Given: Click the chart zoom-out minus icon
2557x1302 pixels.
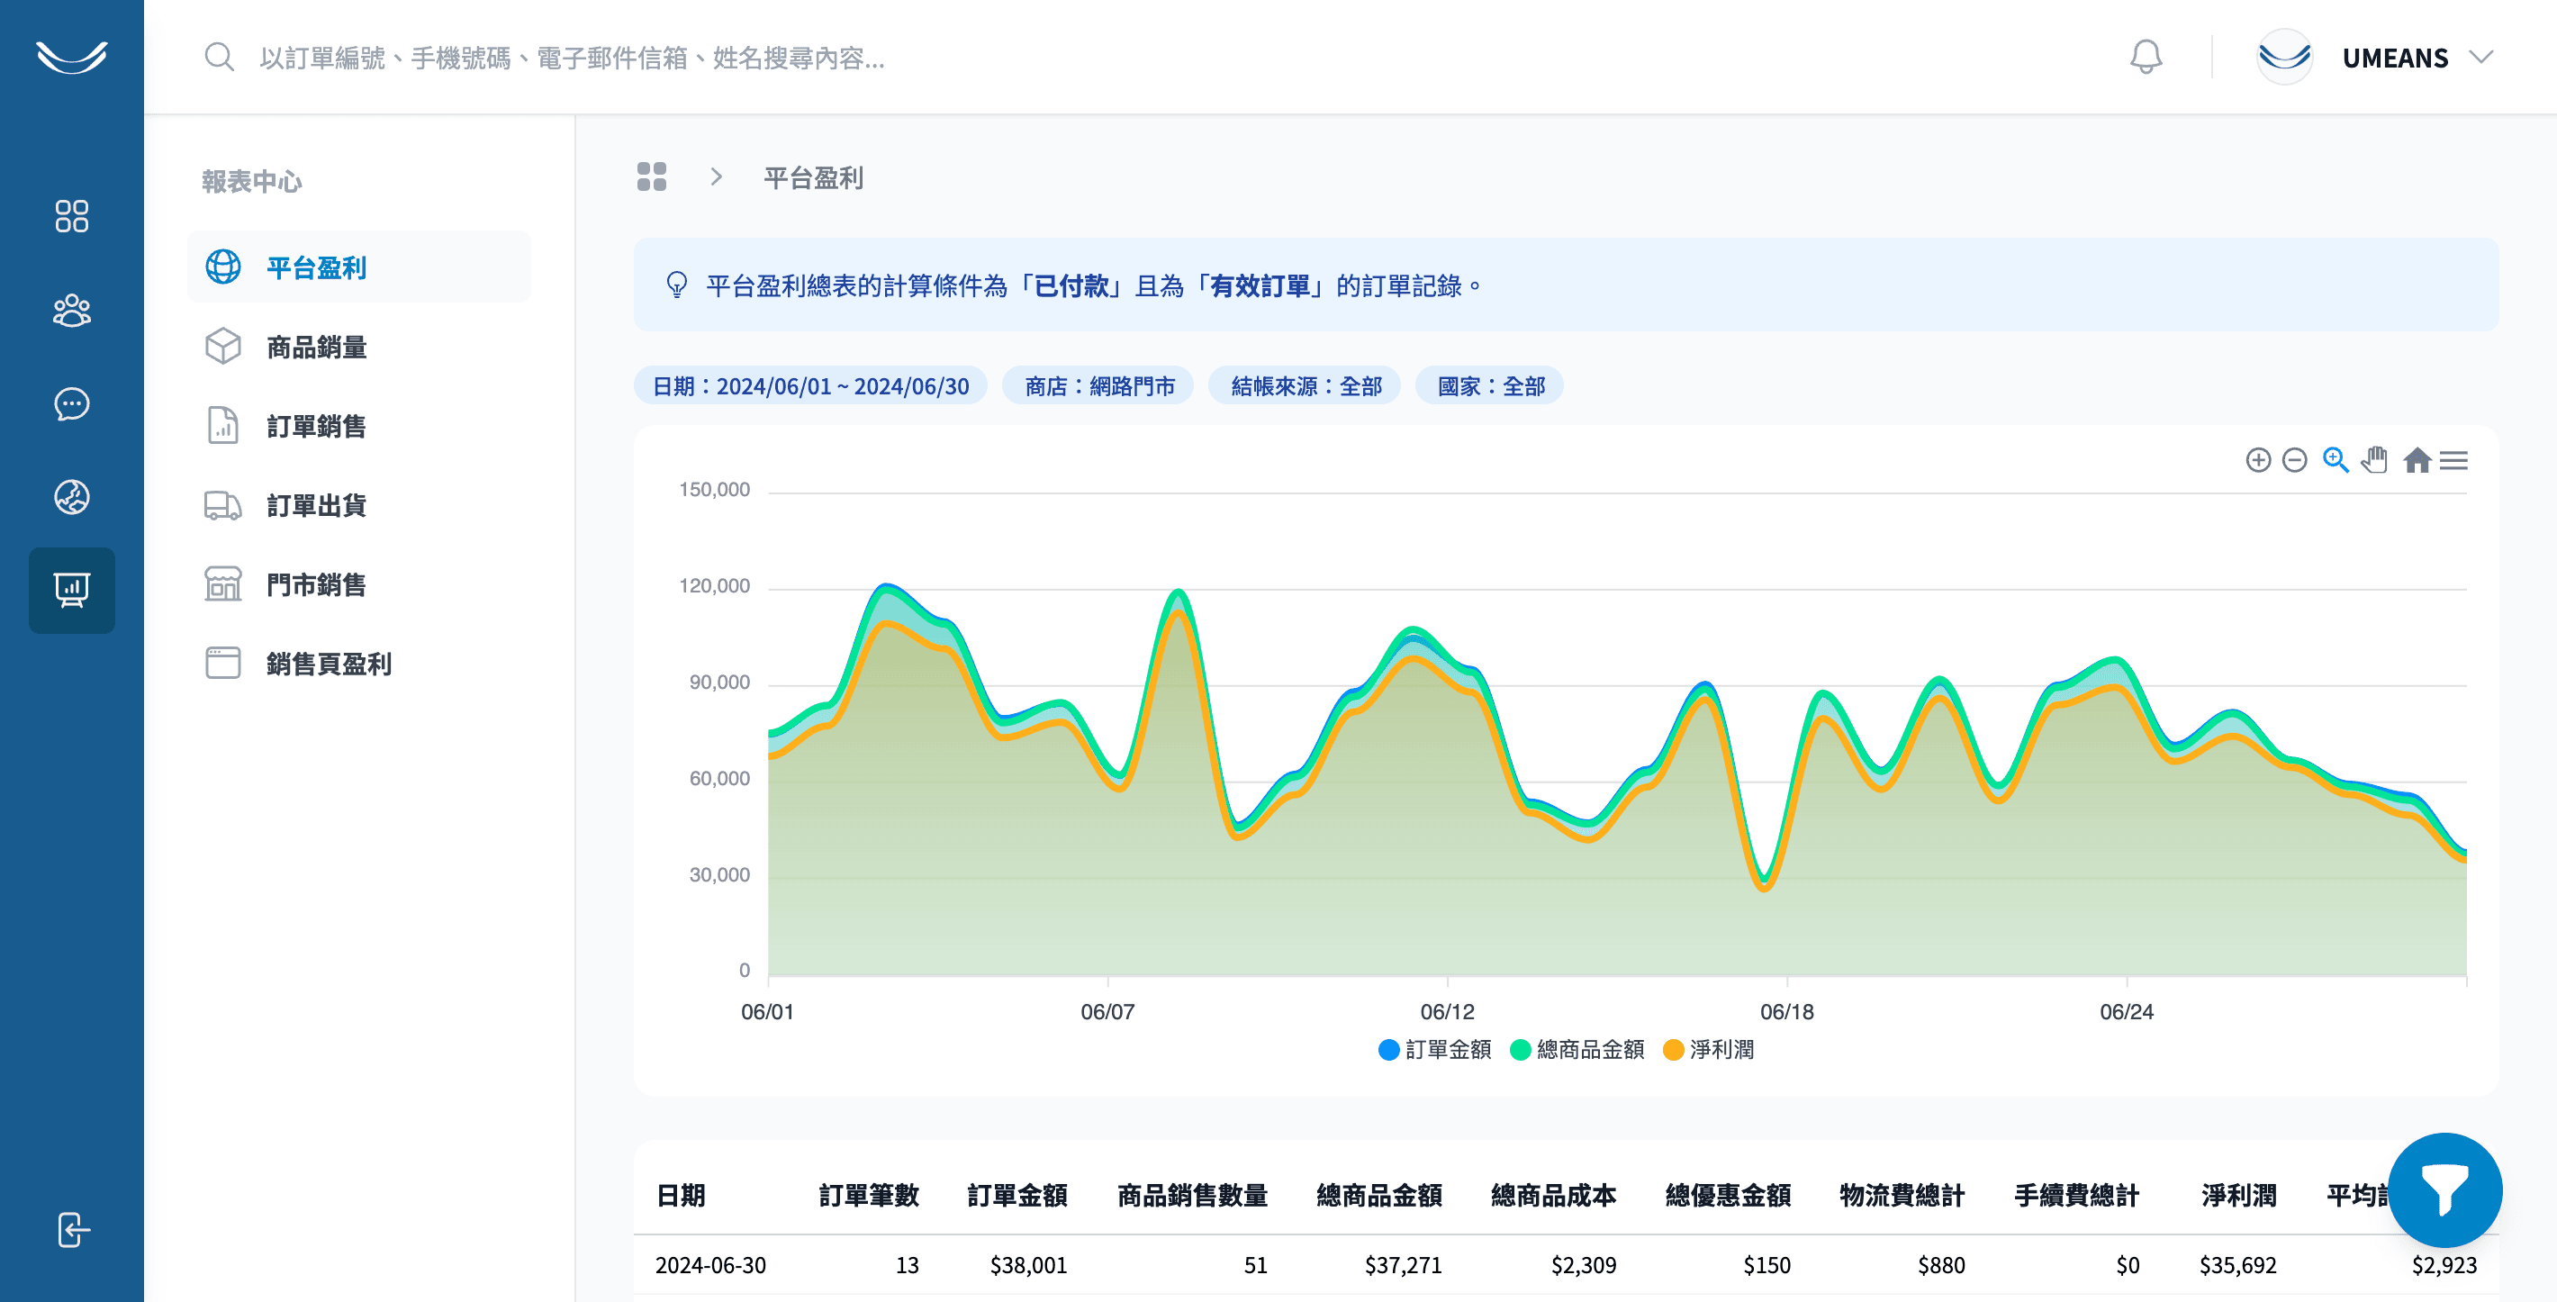Looking at the screenshot, I should (2294, 460).
